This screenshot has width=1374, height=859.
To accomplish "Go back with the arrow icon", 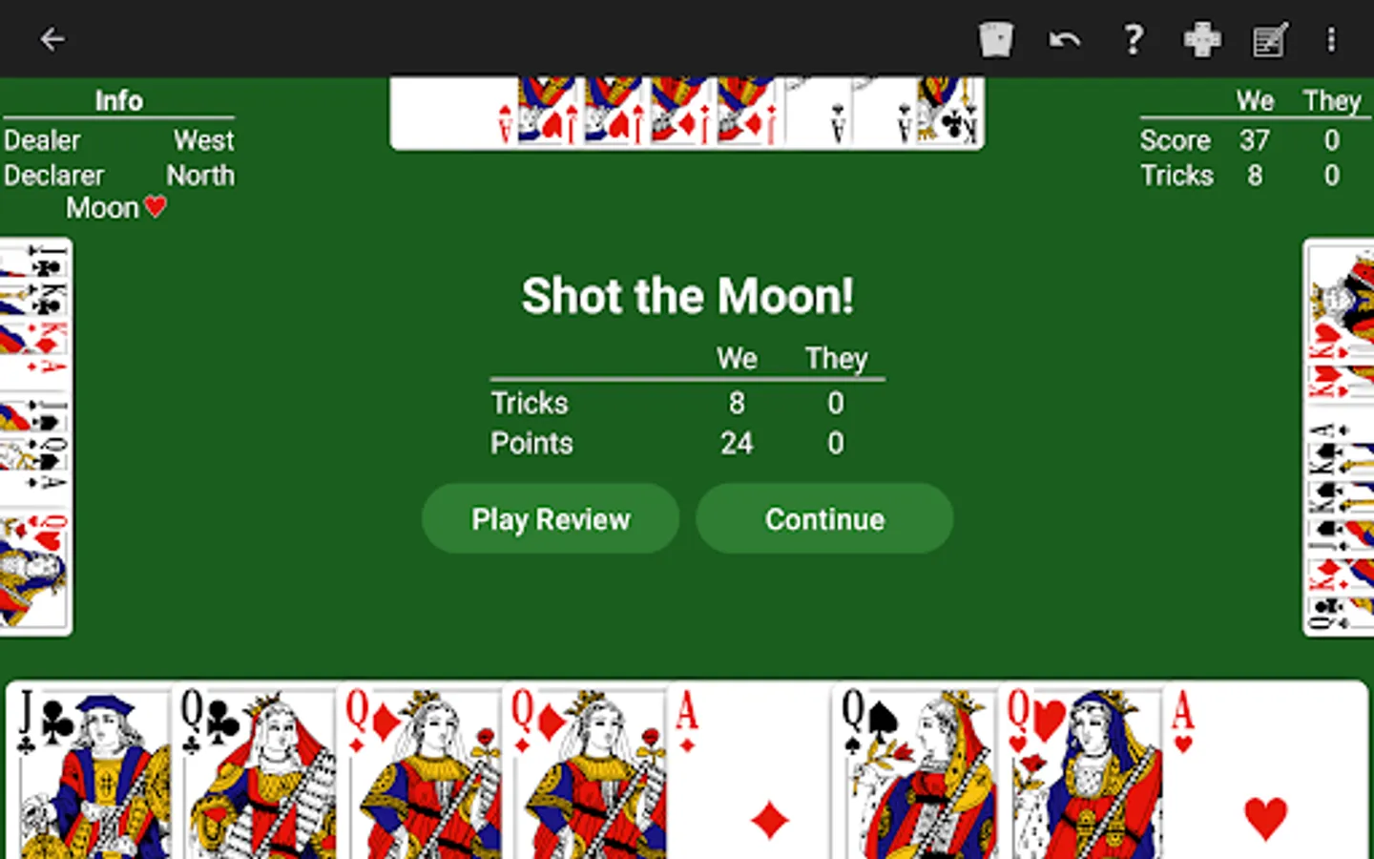I will 52,39.
